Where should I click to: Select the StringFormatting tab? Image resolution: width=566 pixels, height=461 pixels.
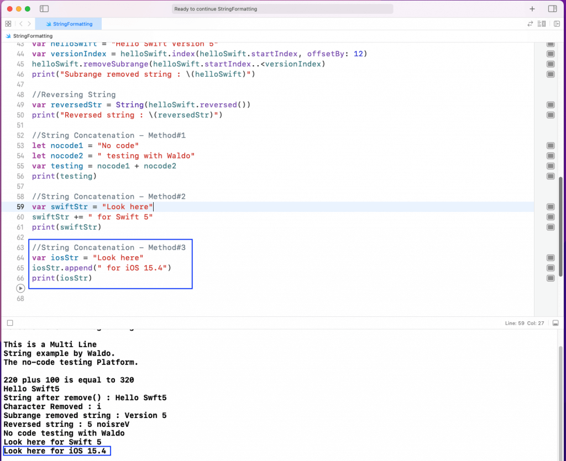pos(68,24)
